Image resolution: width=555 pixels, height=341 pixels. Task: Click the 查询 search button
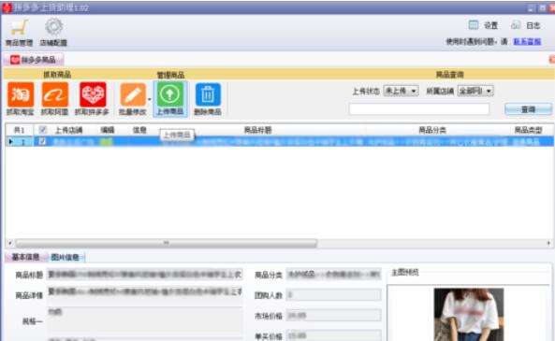coord(528,109)
